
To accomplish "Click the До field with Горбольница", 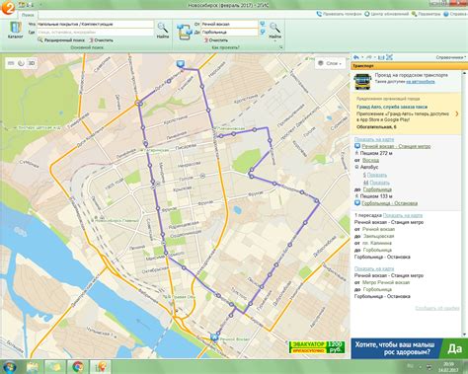I will coord(229,32).
